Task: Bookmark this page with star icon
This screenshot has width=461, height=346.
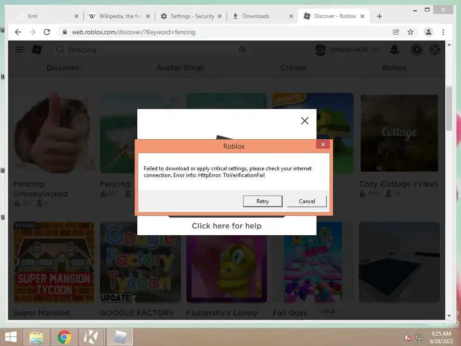Action: [411, 32]
